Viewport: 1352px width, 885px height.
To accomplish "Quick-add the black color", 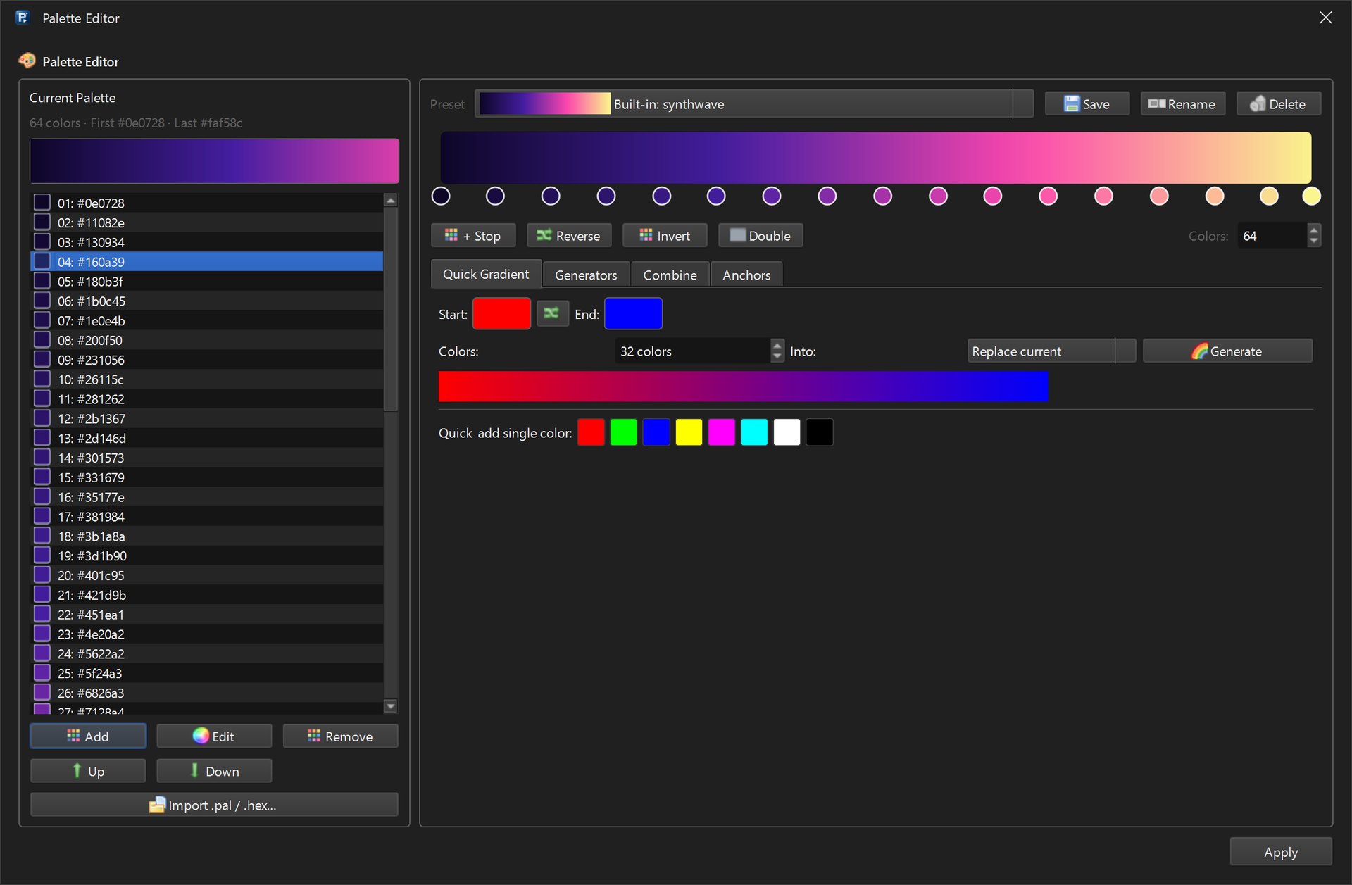I will pyautogui.click(x=819, y=432).
